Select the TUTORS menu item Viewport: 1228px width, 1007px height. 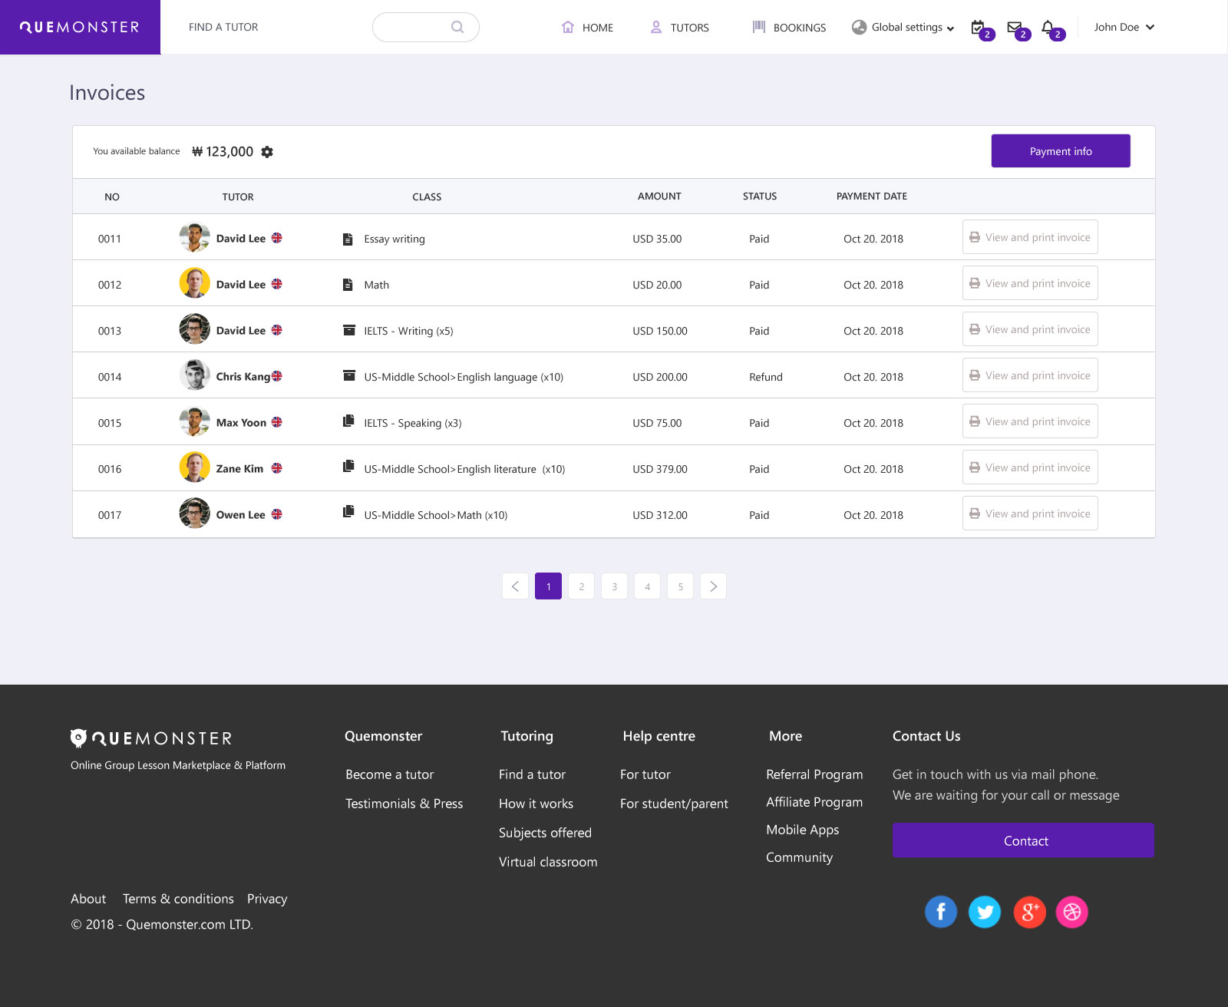(679, 27)
